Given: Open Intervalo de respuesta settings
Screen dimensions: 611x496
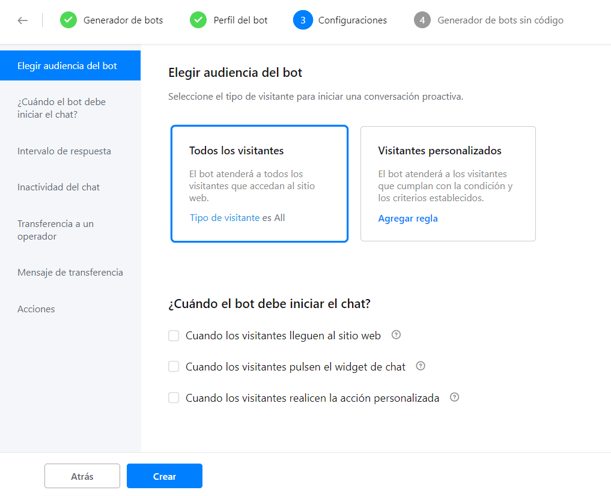Looking at the screenshot, I should [64, 151].
